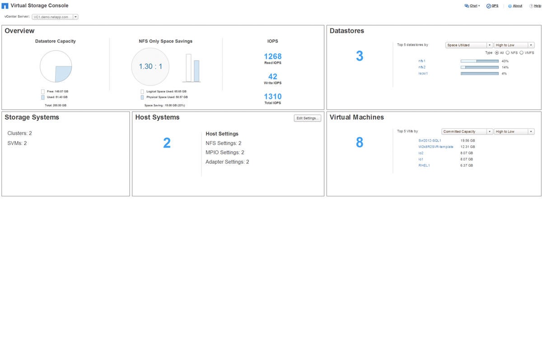Click the nfs2 14% utilization bar

(x=480, y=67)
